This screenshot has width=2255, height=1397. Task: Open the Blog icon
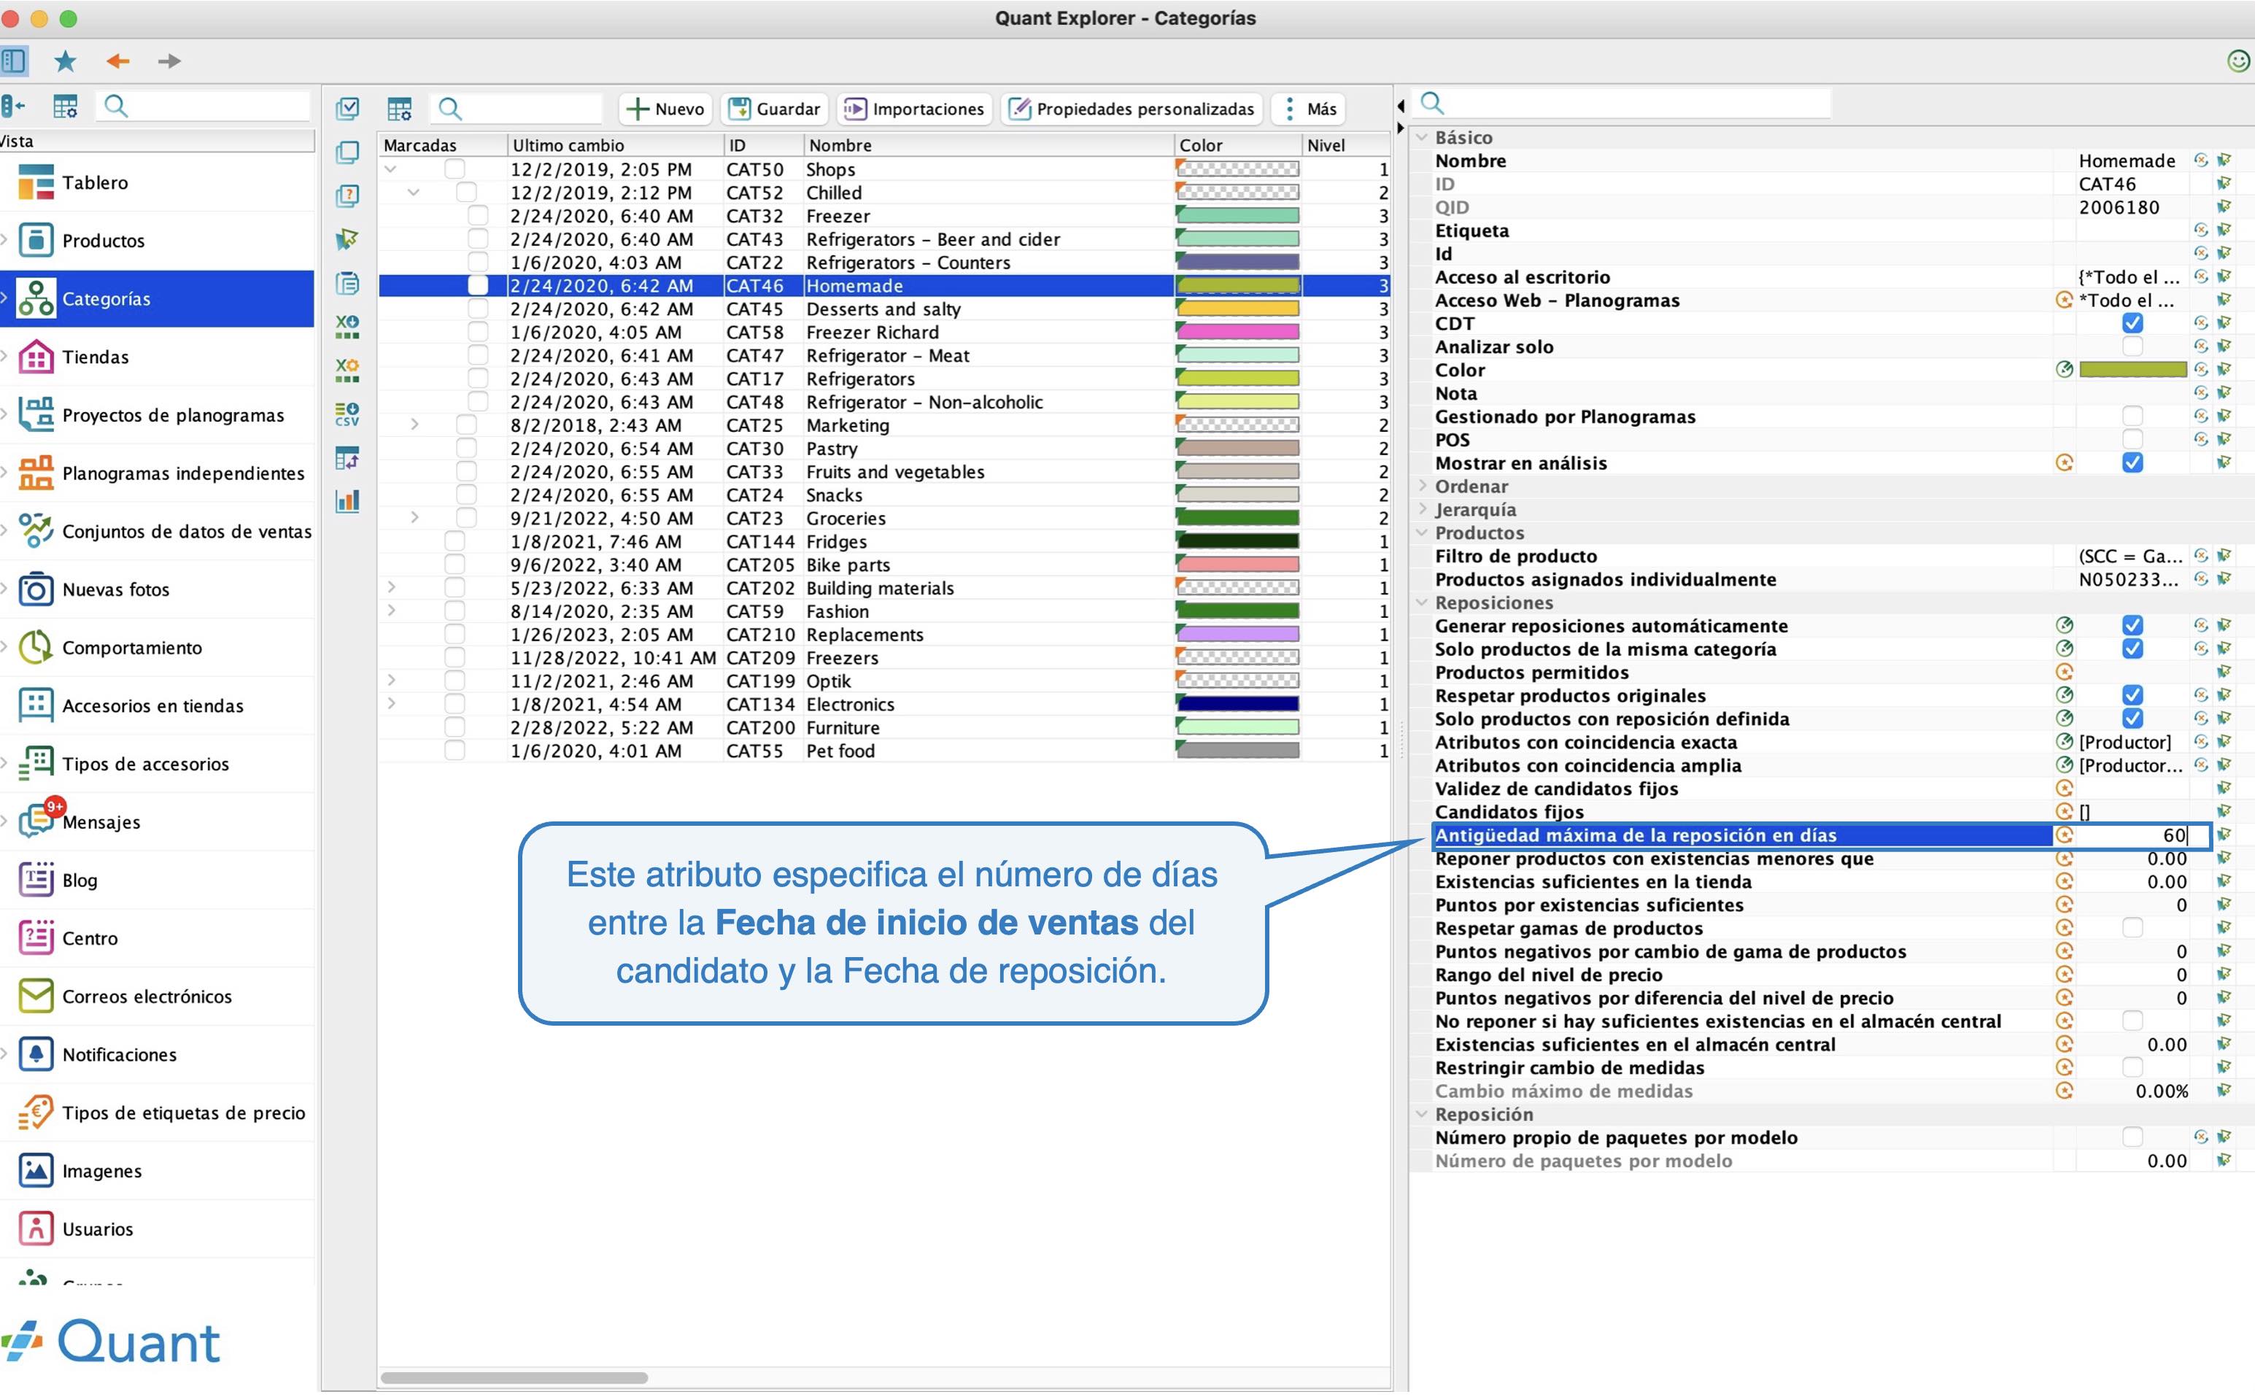[36, 880]
